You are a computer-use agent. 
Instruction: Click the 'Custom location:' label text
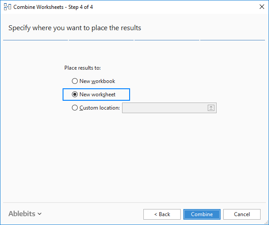click(x=99, y=108)
